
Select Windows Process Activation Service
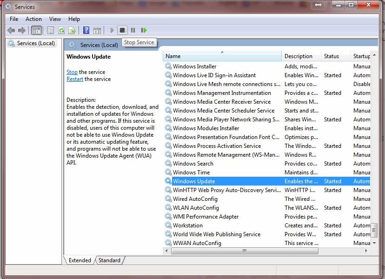(x=267, y=146)
